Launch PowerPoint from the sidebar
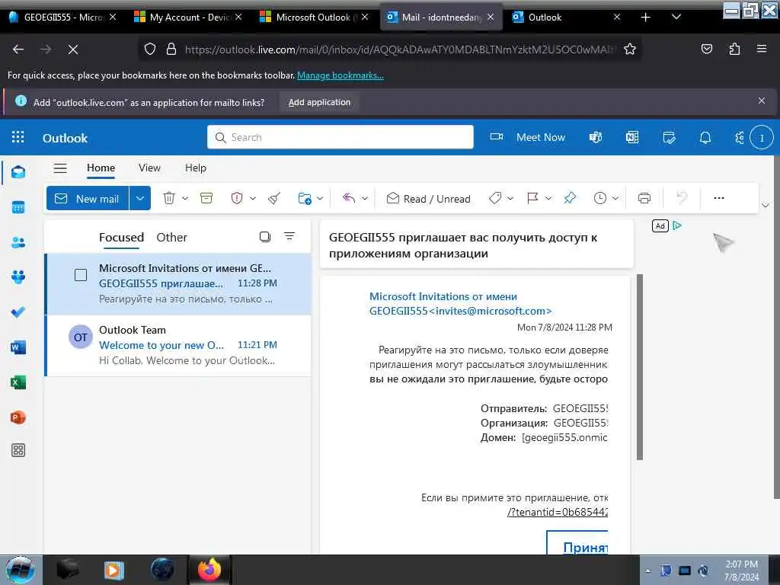 18,417
